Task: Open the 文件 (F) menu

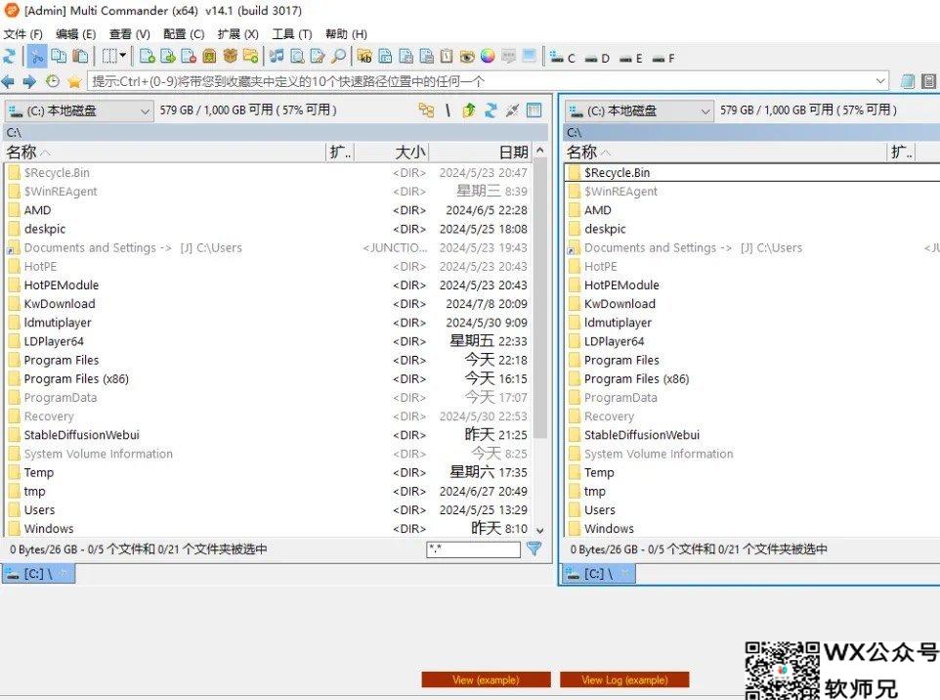Action: tap(23, 34)
